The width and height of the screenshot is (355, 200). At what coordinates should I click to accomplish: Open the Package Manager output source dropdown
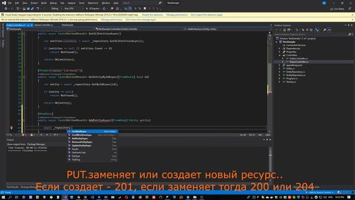35,144
